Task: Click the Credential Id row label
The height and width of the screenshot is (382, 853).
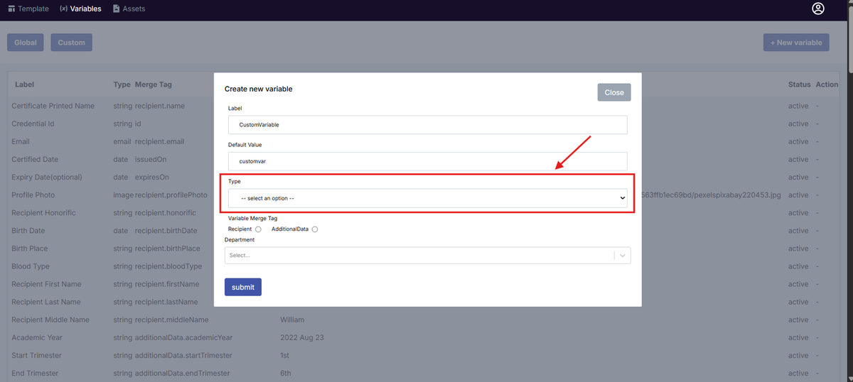Action: pyautogui.click(x=33, y=124)
